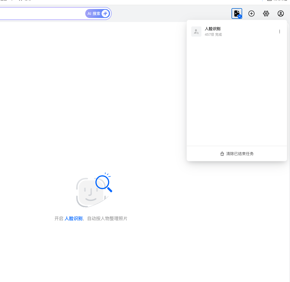Click the blue checkmark badge on task icon

240,16
